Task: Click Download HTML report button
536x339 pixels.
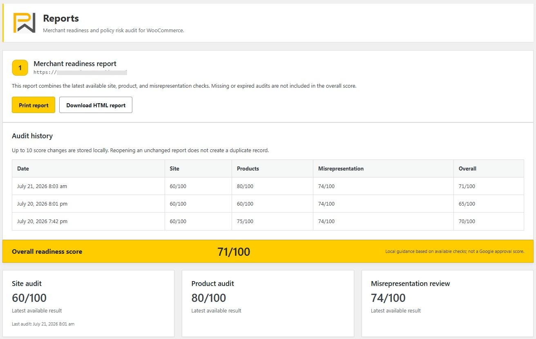Action: (x=96, y=105)
